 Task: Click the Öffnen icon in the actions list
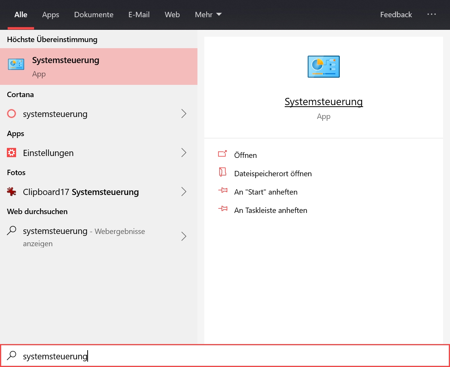click(x=222, y=154)
